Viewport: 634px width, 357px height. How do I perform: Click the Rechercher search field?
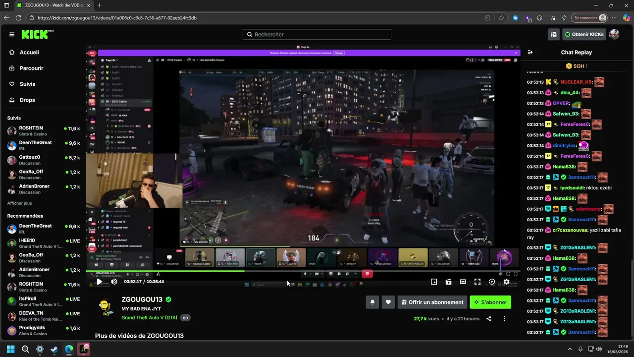click(317, 34)
